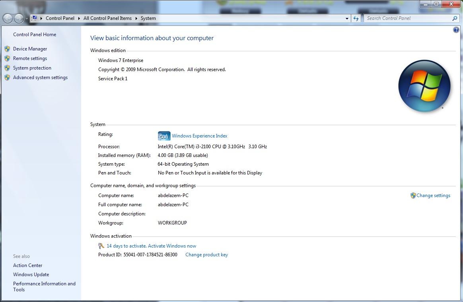Open the help question mark icon
Screen dimensions: 463x302
coord(456,30)
